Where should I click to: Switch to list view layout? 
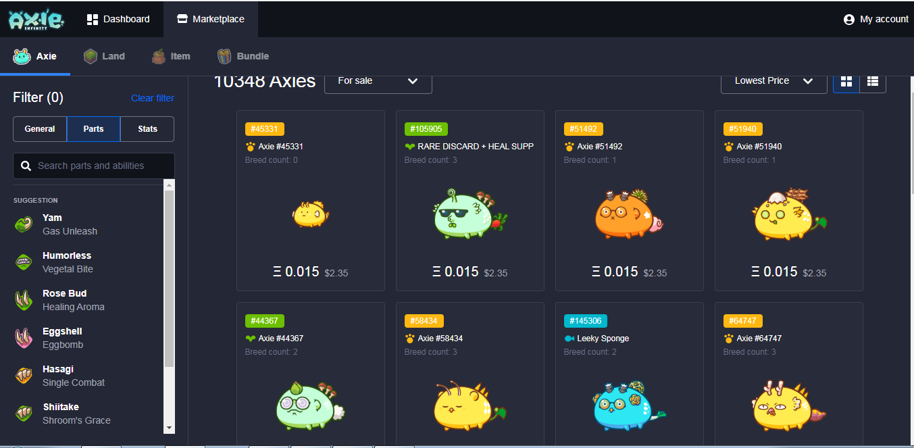[873, 81]
